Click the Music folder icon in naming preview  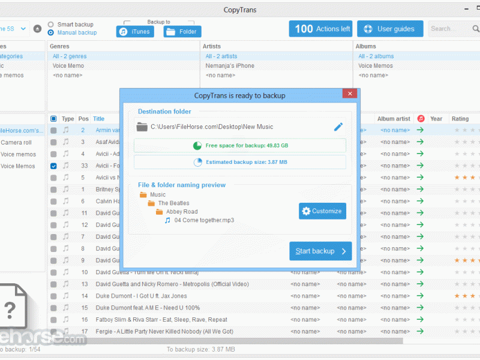(143, 194)
